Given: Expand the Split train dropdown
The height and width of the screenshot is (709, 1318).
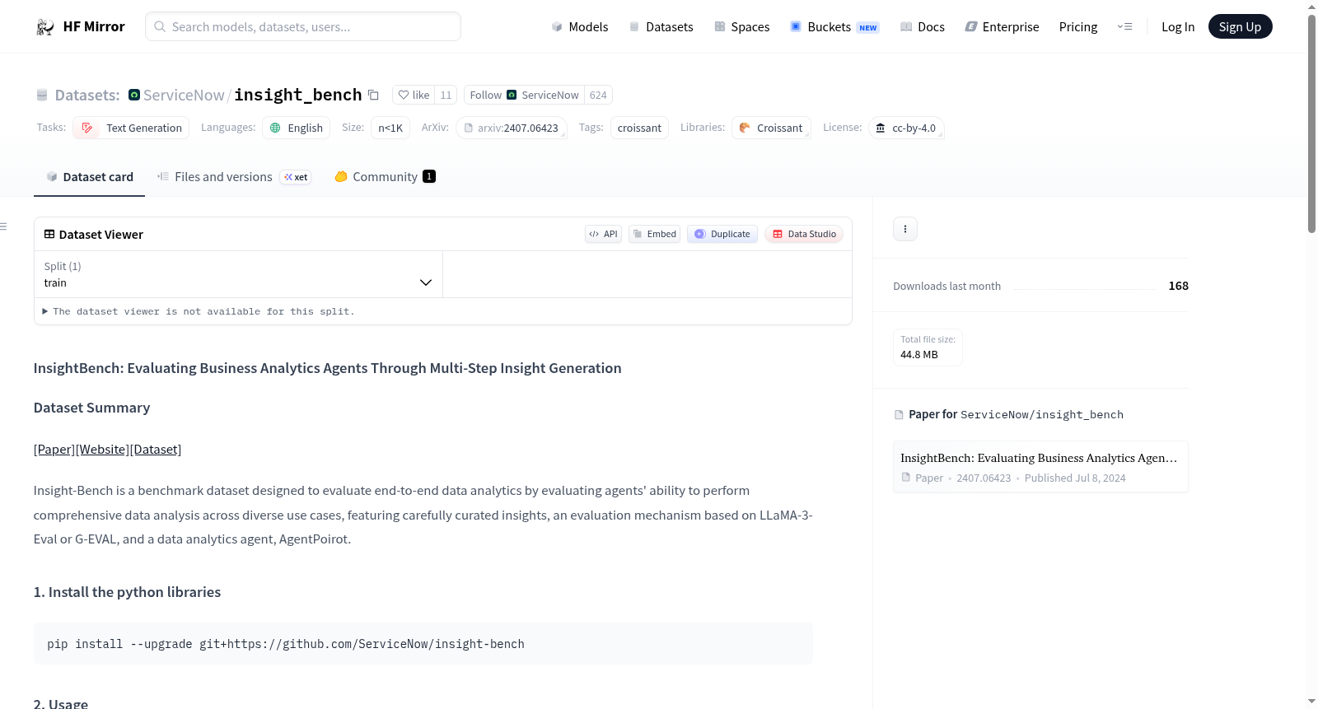Looking at the screenshot, I should click(x=238, y=274).
